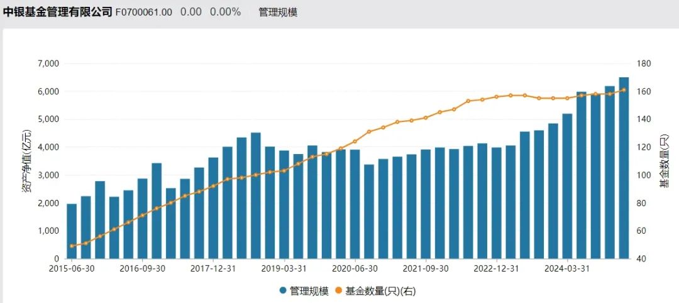The image size is (679, 303).
Task: Click the blue bar above 2016-09-30
Action: [x=143, y=218]
